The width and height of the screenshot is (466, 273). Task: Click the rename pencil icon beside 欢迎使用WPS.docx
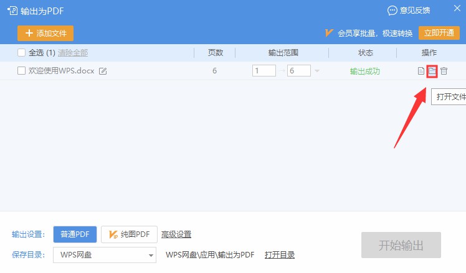tap(103, 71)
